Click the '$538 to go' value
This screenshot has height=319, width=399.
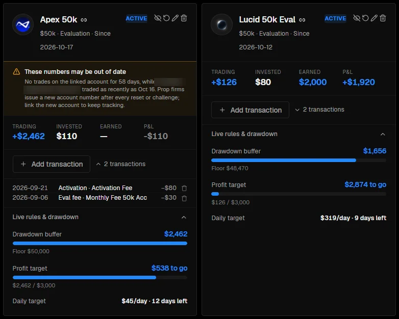[169, 268]
